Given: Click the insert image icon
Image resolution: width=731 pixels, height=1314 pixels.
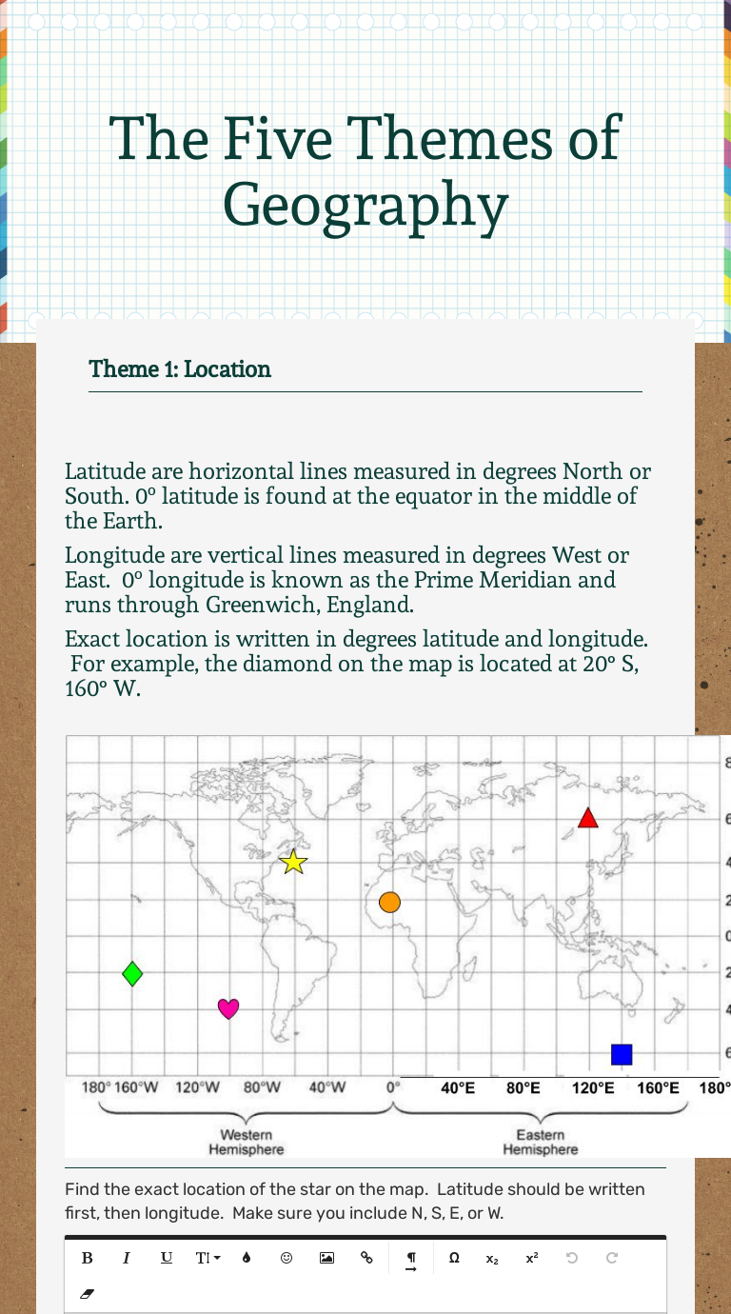Looking at the screenshot, I should tap(326, 1258).
